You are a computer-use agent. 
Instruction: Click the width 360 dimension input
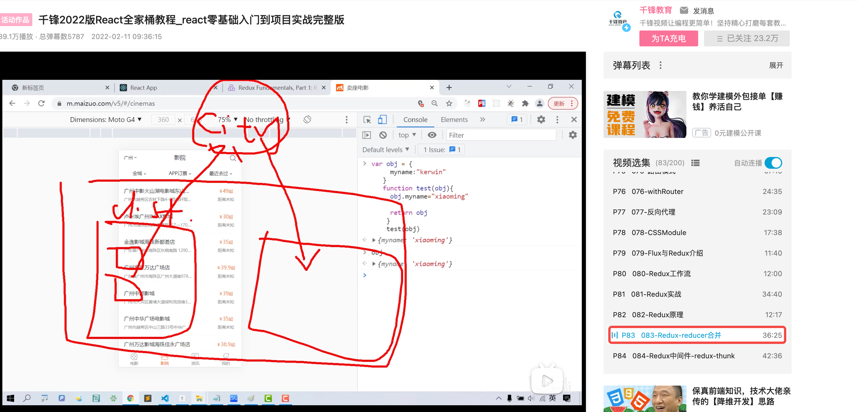pyautogui.click(x=163, y=120)
